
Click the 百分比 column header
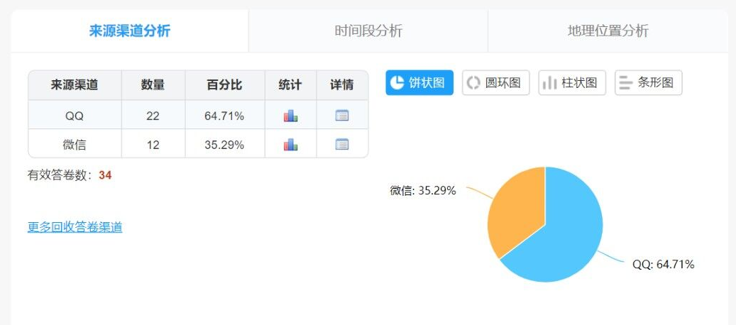(x=224, y=85)
